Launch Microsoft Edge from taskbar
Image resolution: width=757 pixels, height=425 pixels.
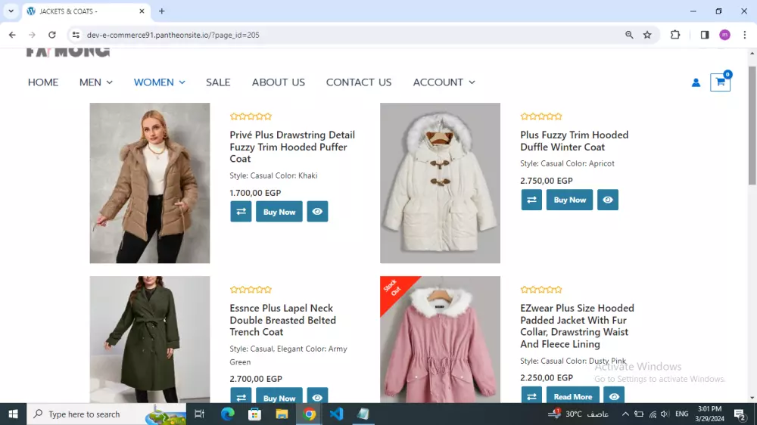coord(227,414)
